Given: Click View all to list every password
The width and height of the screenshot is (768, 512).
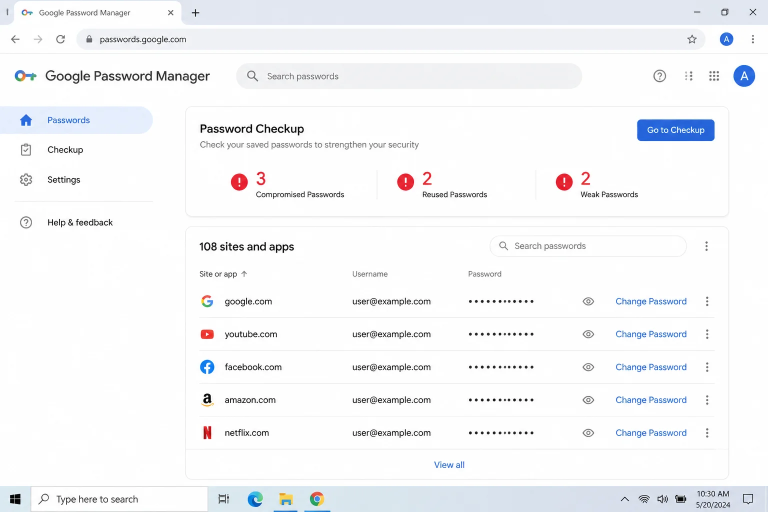Looking at the screenshot, I should click(x=449, y=465).
